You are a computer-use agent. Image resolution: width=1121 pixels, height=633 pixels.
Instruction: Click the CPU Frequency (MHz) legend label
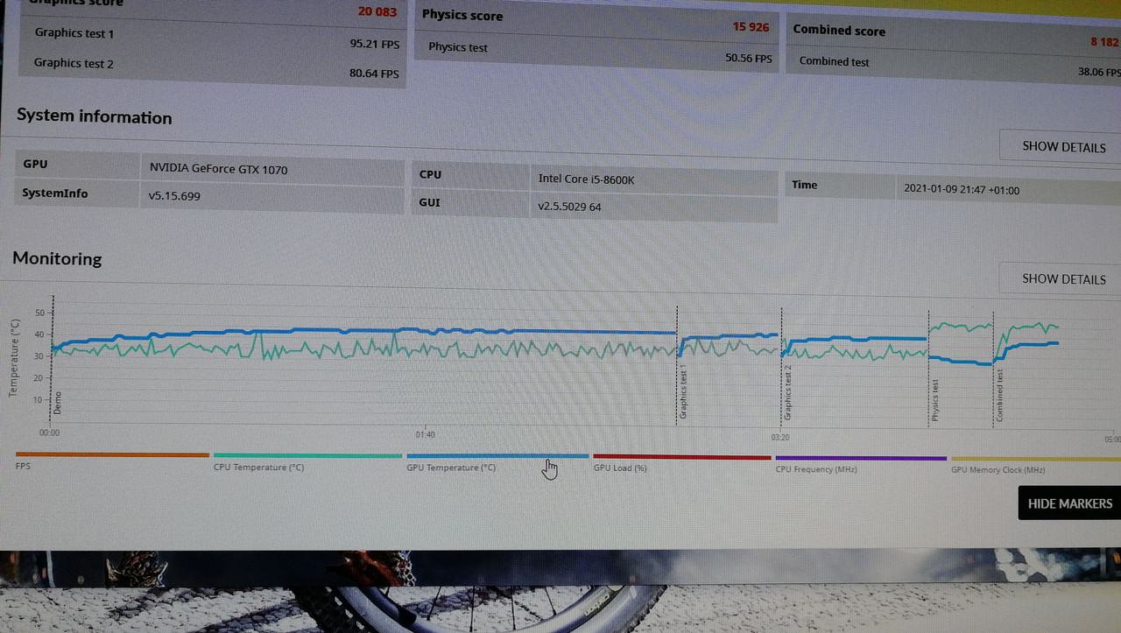click(x=816, y=469)
